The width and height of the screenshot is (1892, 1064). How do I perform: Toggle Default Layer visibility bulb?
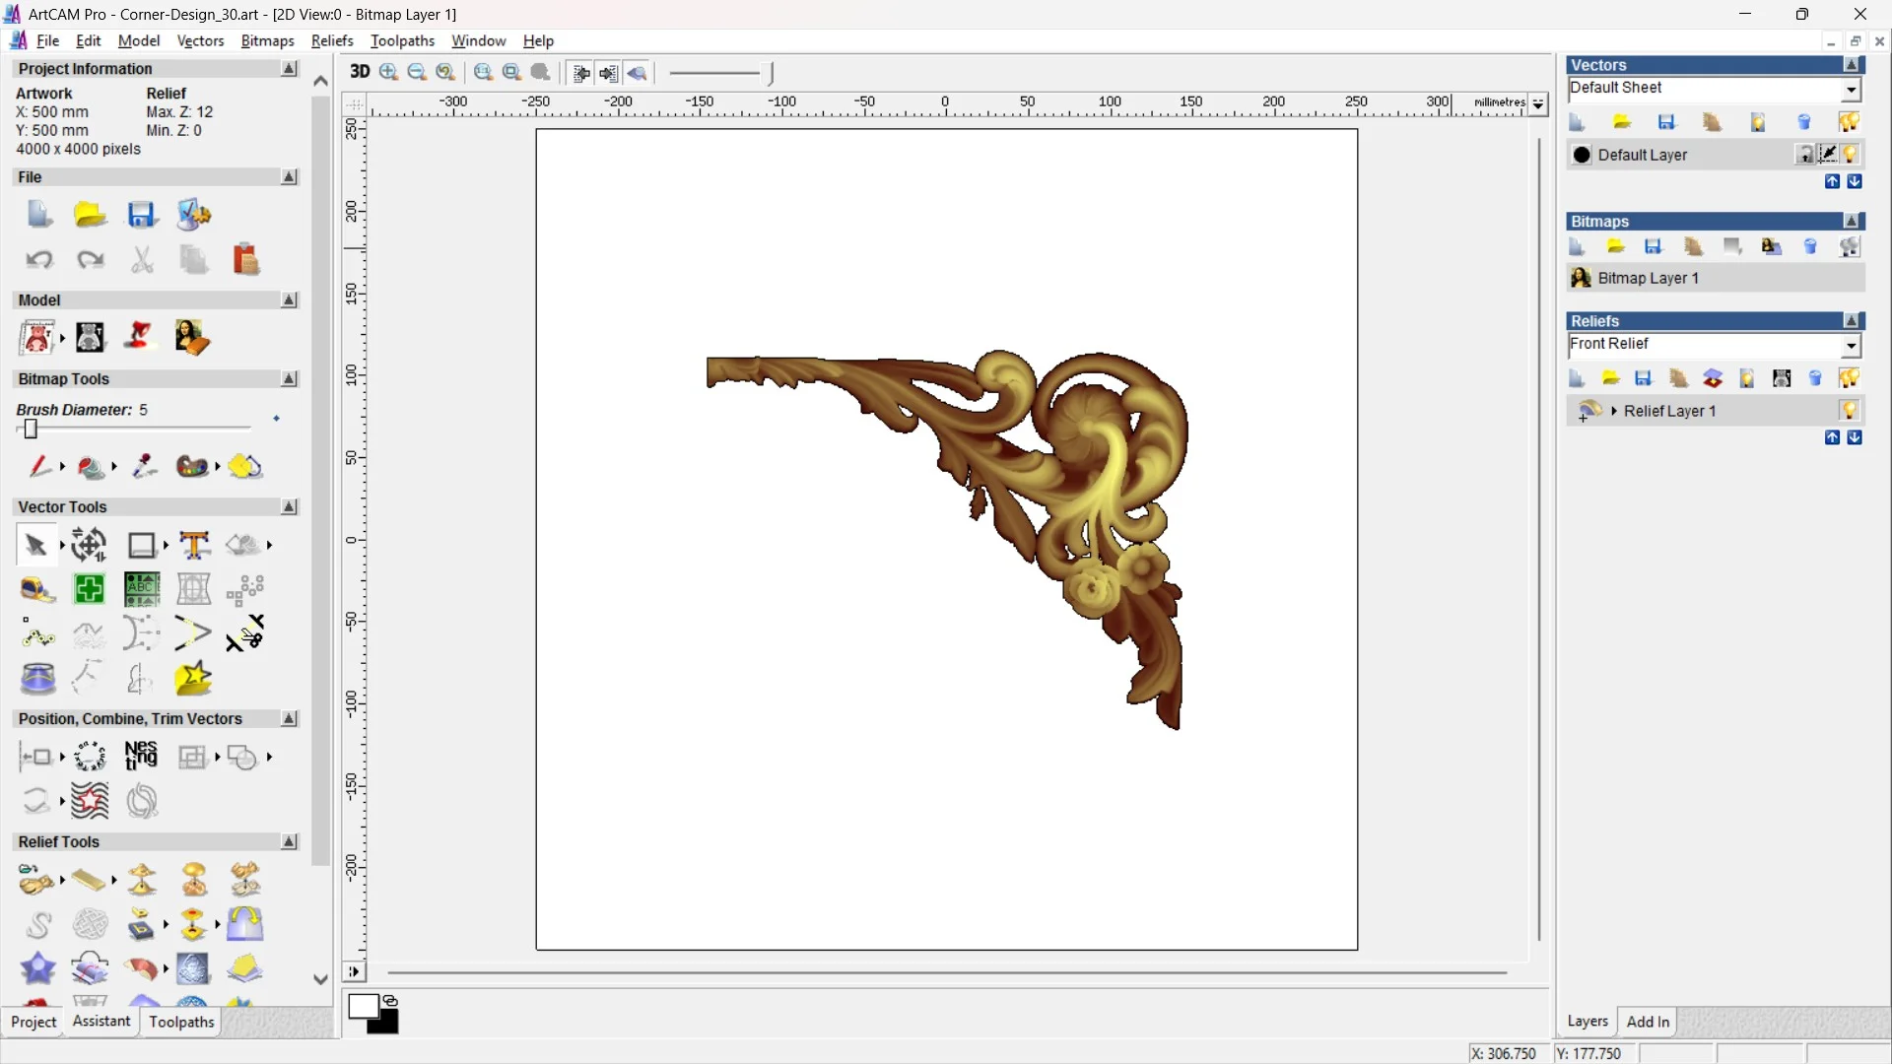point(1851,155)
